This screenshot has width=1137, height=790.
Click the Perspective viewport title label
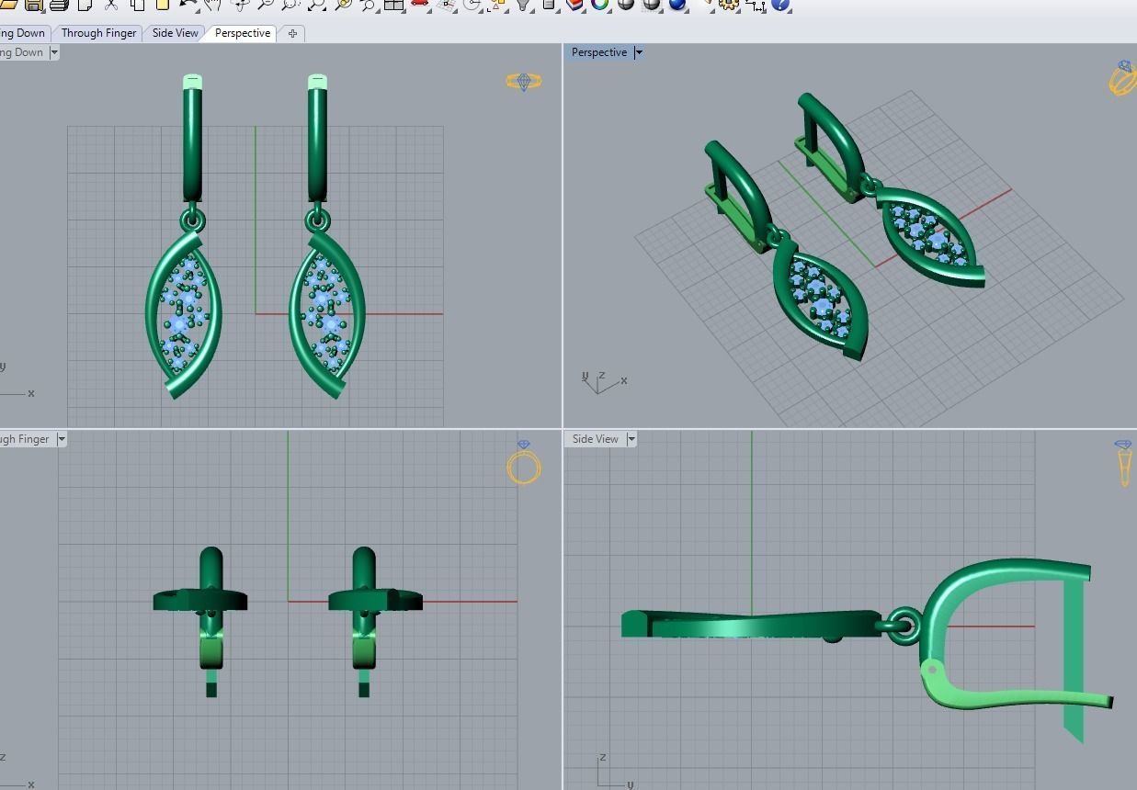(599, 52)
